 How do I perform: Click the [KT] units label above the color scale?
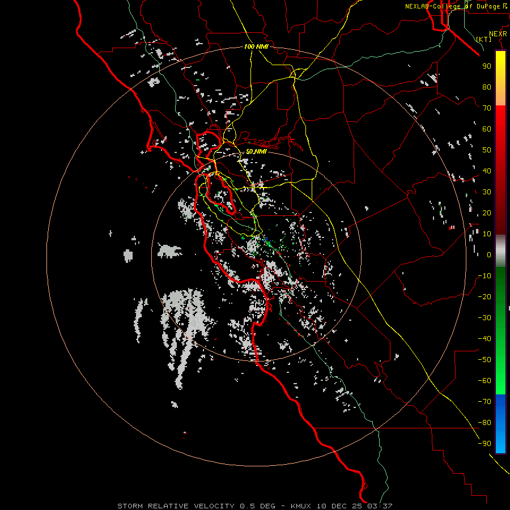tap(484, 39)
